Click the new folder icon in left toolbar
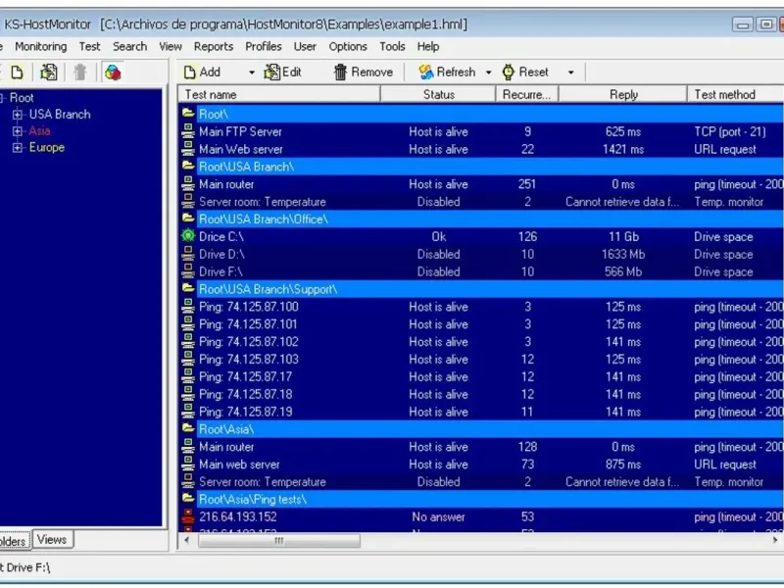Screen dimensions: 784x588 (x=17, y=72)
